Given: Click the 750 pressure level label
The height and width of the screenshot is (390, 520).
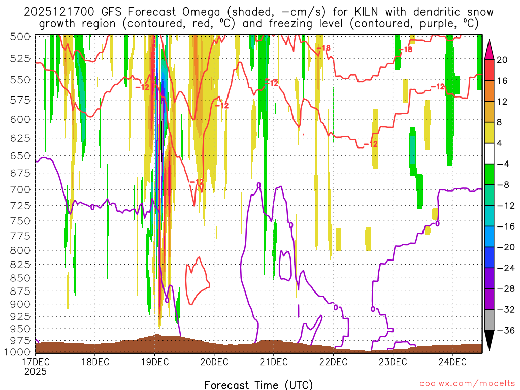Looking at the screenshot, I should pyautogui.click(x=20, y=221).
